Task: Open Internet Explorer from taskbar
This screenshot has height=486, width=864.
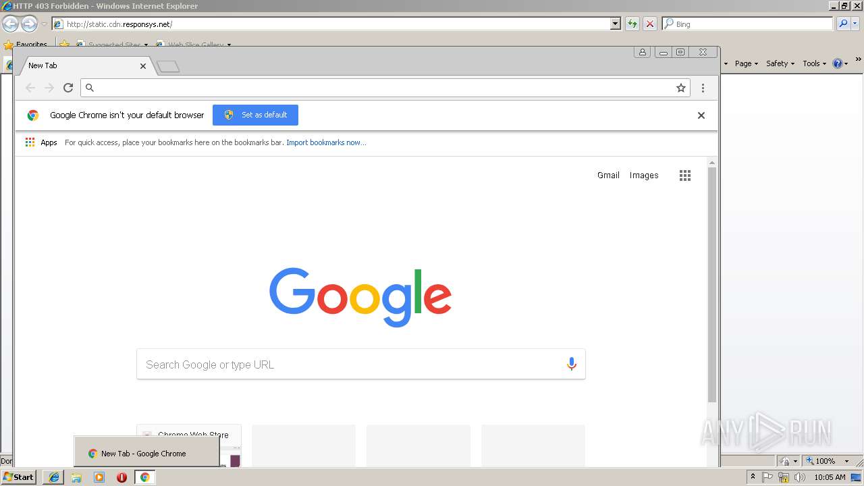Action: [x=54, y=477]
